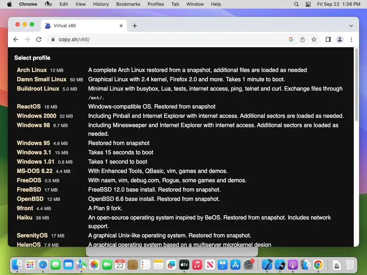This screenshot has width=367, height=275.
Task: Open Maps from the Dock
Action: click(x=81, y=265)
